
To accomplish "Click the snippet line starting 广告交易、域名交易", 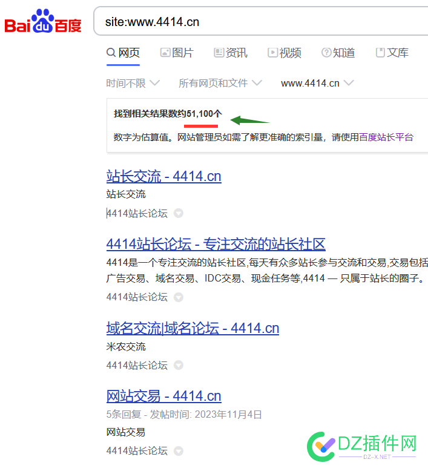I will coord(266,278).
